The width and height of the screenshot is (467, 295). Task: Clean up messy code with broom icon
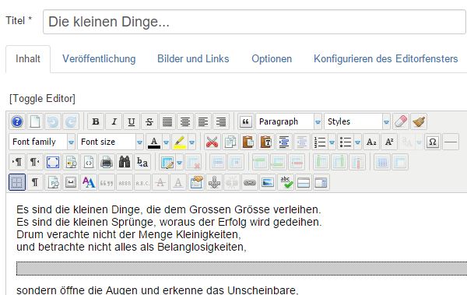419,121
